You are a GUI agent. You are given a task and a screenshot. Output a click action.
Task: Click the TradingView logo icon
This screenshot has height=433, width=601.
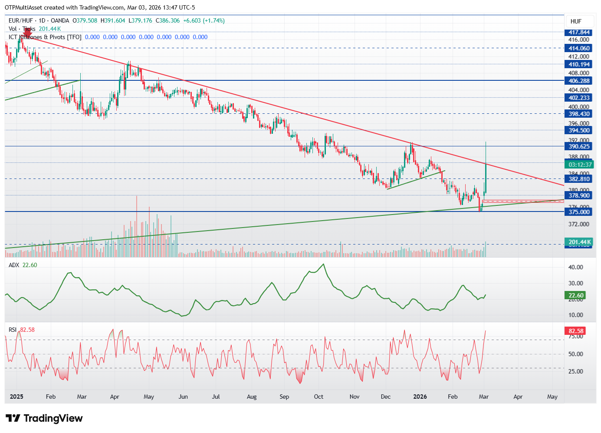[x=13, y=418]
